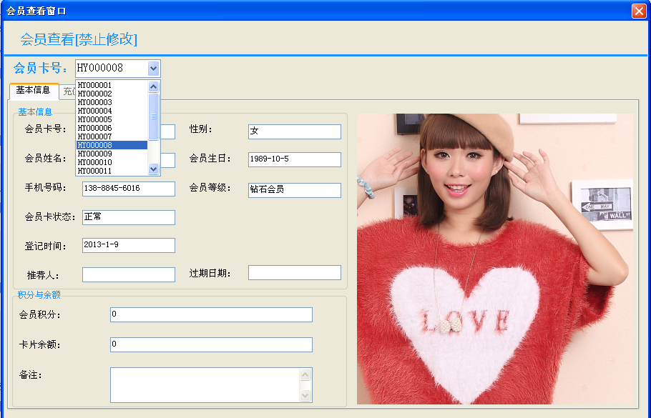This screenshot has height=418, width=651.
Task: Click the empty 推荐人 field
Action: click(128, 275)
